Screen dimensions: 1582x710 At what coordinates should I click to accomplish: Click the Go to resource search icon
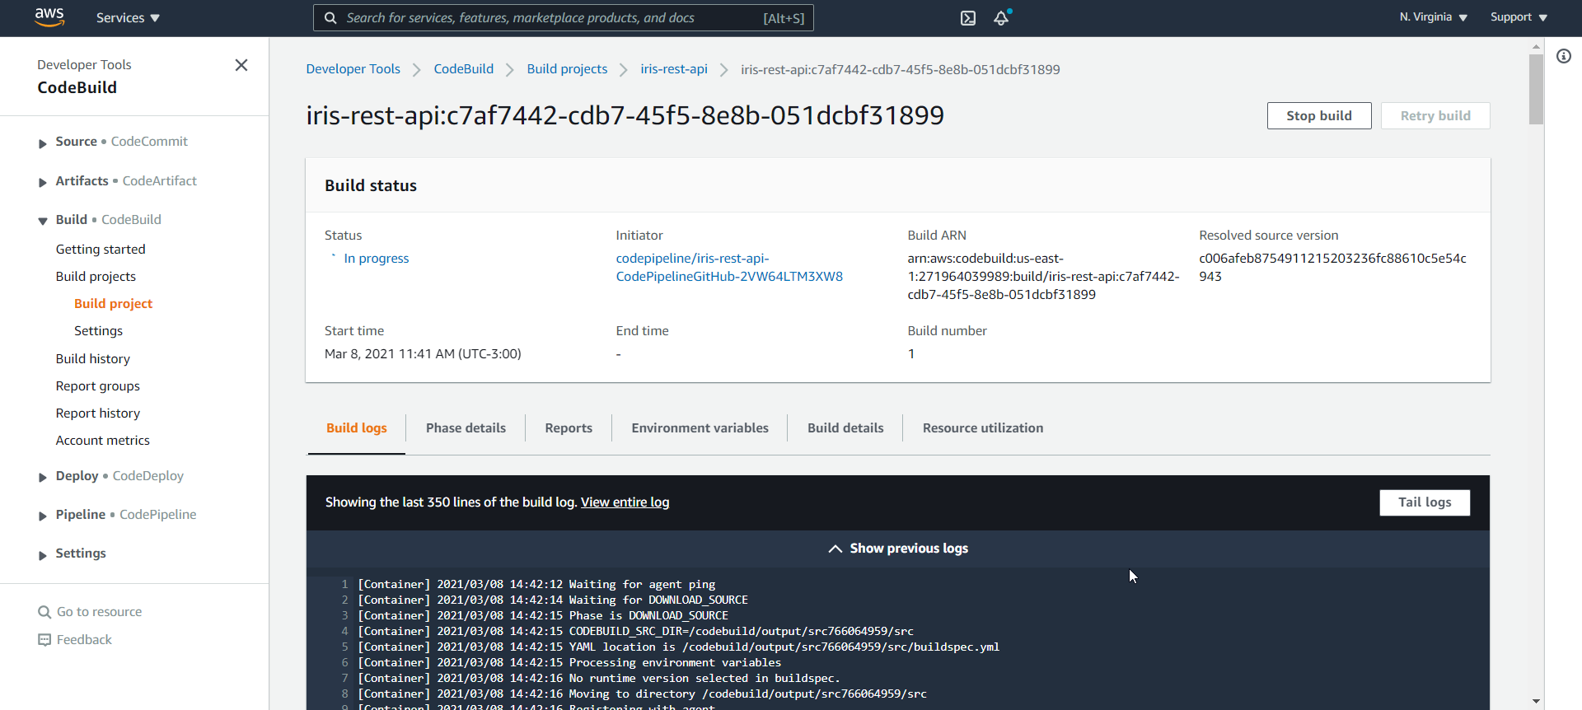[x=44, y=612]
